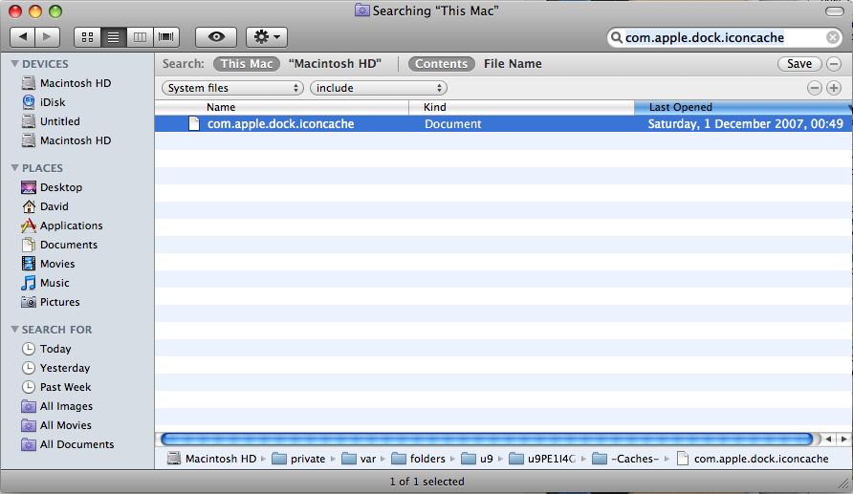Viewport: 853px width, 494px height.
Task: Click the scrollbar left arrow
Action: pyautogui.click(x=828, y=439)
